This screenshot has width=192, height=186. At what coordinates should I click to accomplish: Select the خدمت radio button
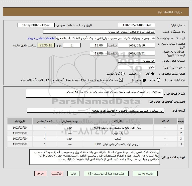140,74
